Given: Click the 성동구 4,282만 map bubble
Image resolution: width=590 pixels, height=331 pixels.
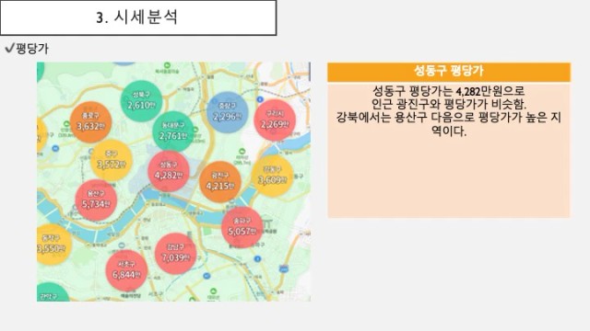Looking at the screenshot, I should 168,171.
